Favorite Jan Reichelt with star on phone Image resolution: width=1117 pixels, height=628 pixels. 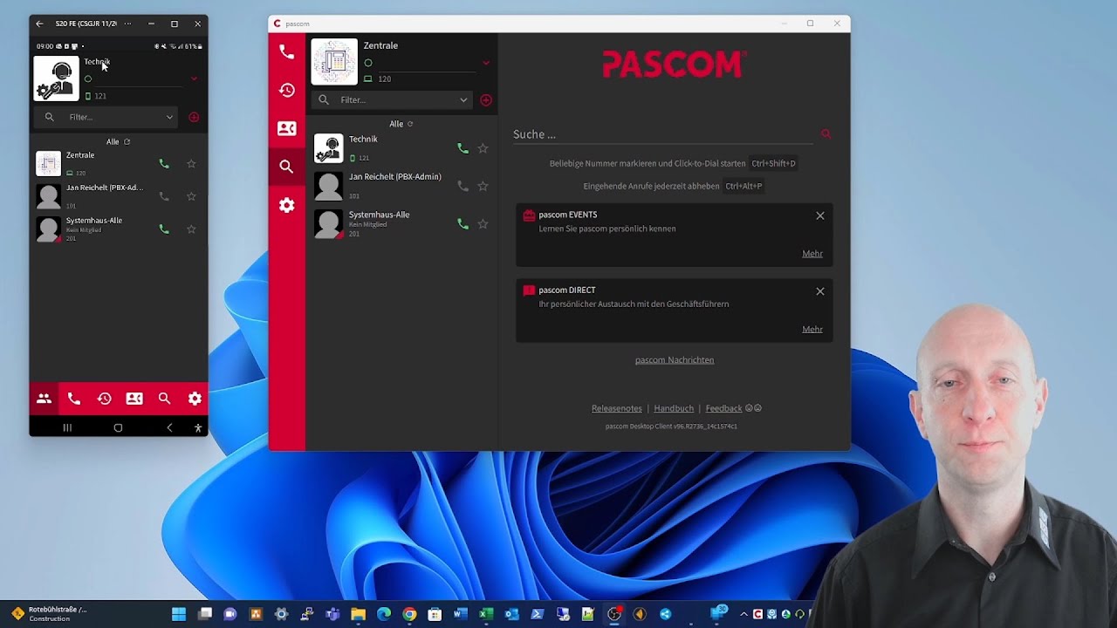[191, 196]
